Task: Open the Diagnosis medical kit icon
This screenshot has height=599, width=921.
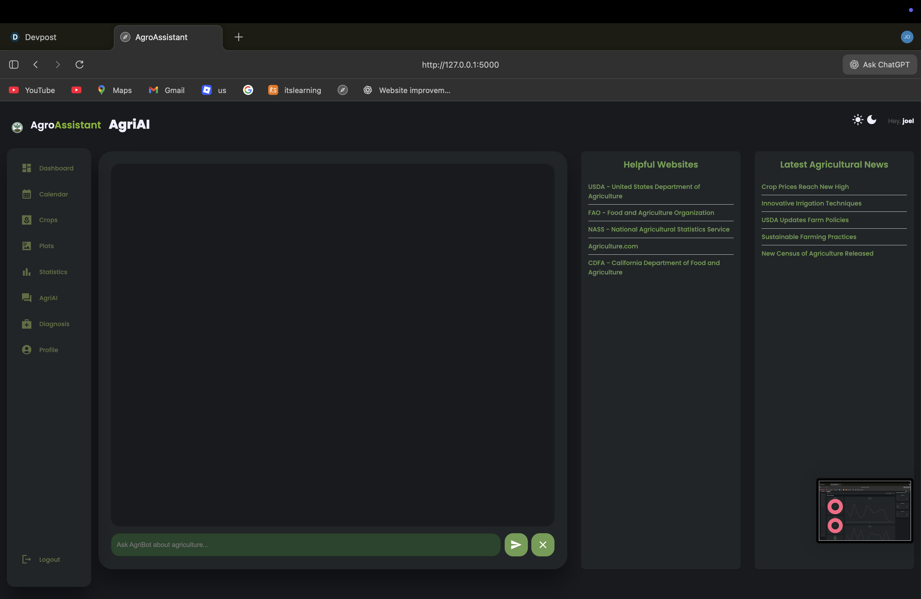Action: coord(26,324)
